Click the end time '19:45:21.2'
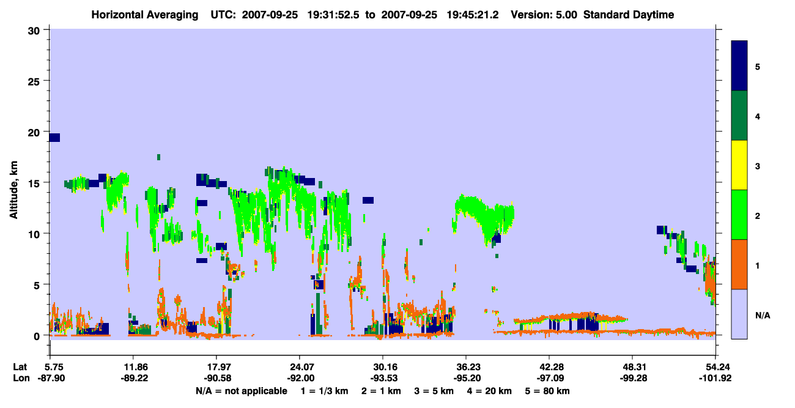 (473, 15)
